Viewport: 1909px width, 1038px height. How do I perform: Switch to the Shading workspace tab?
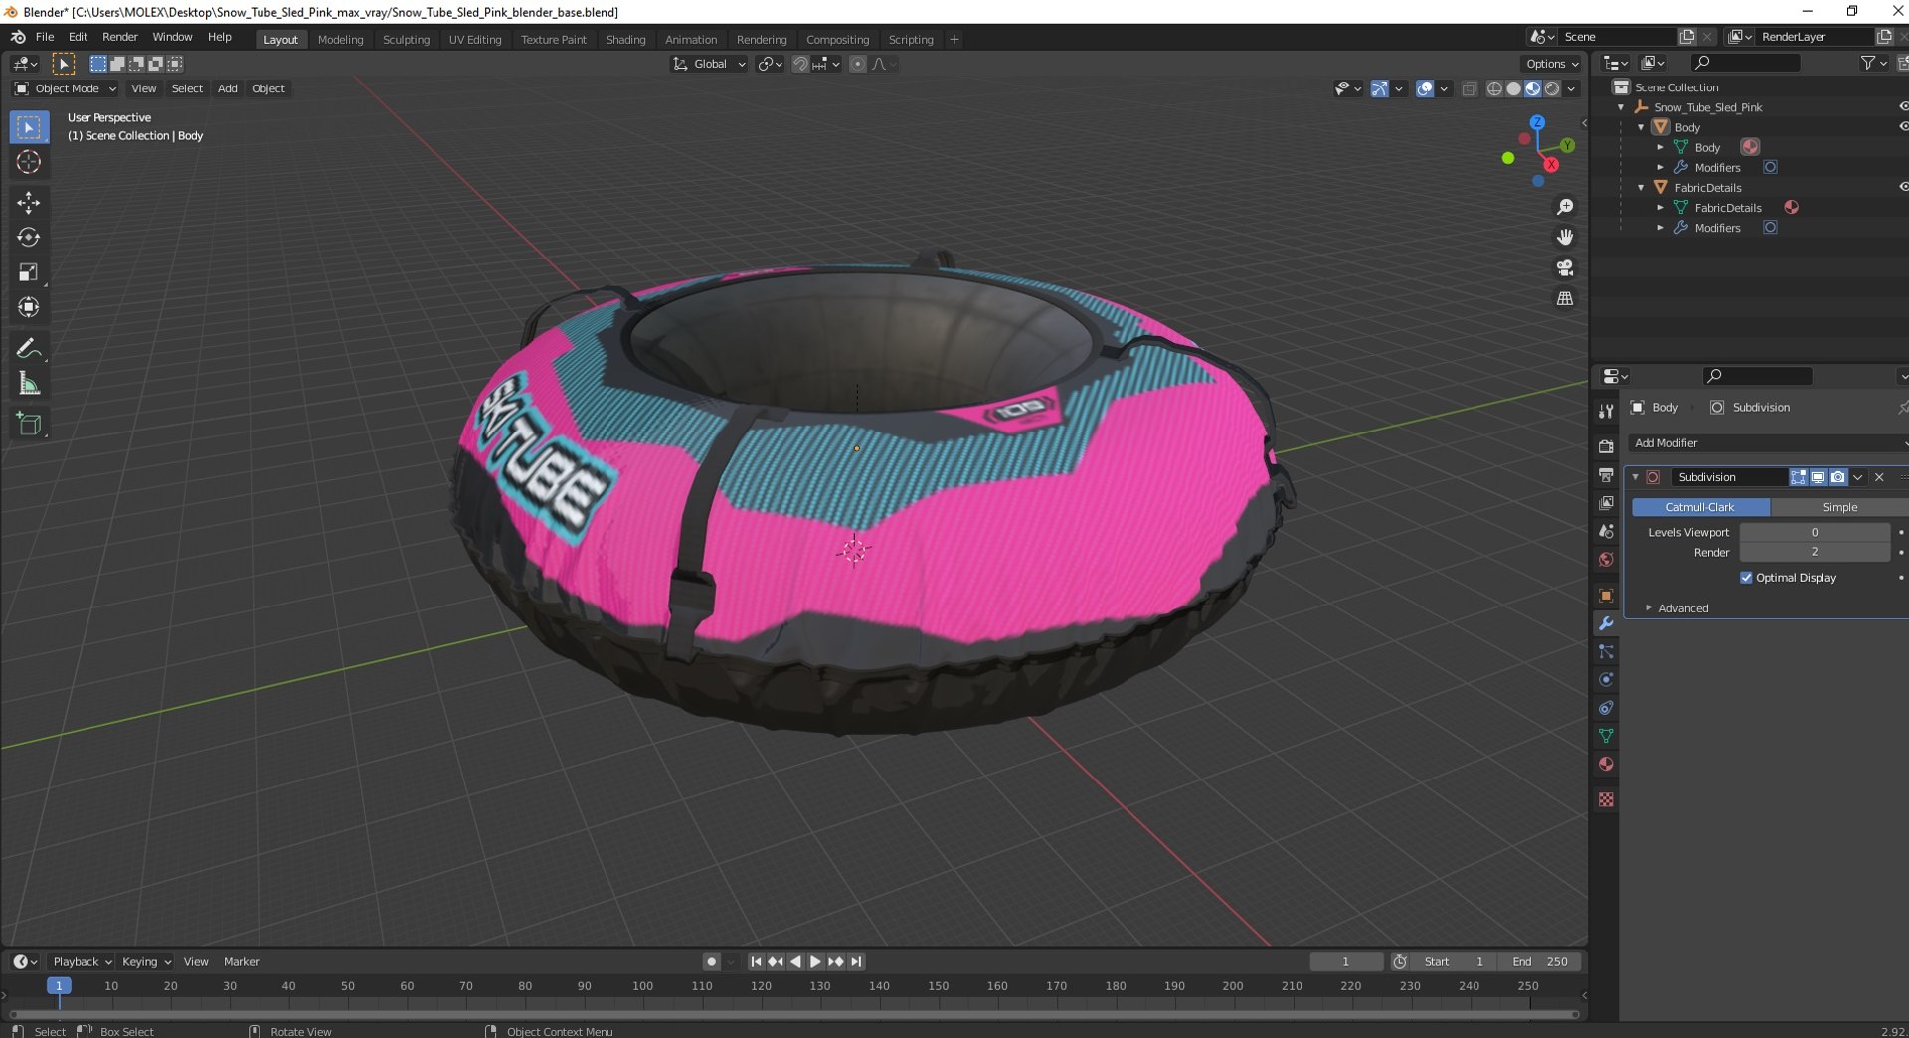tap(625, 40)
